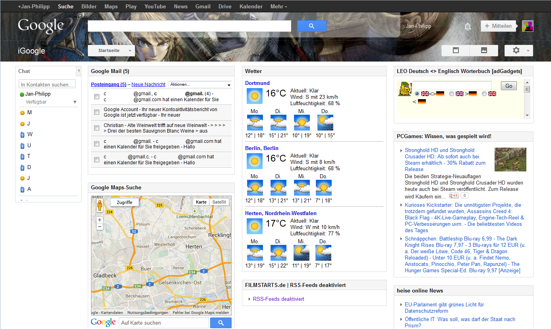
Task: Tick the checkbox of the email marked (4)
Action: click(97, 96)
